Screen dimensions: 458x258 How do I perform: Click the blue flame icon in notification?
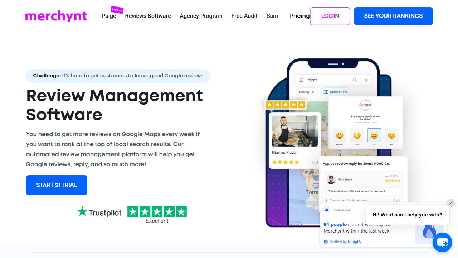(429, 232)
